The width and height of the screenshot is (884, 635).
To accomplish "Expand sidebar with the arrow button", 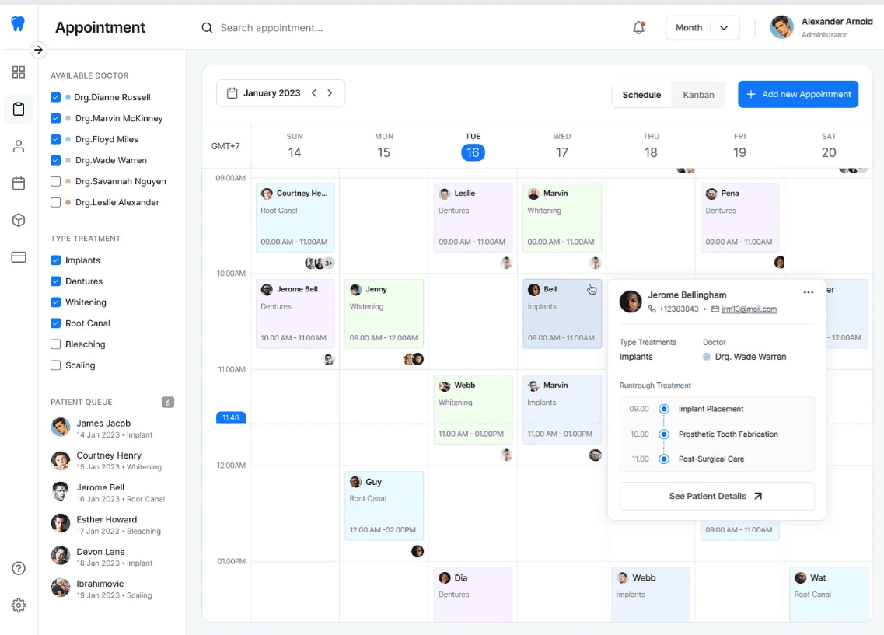I will click(38, 50).
